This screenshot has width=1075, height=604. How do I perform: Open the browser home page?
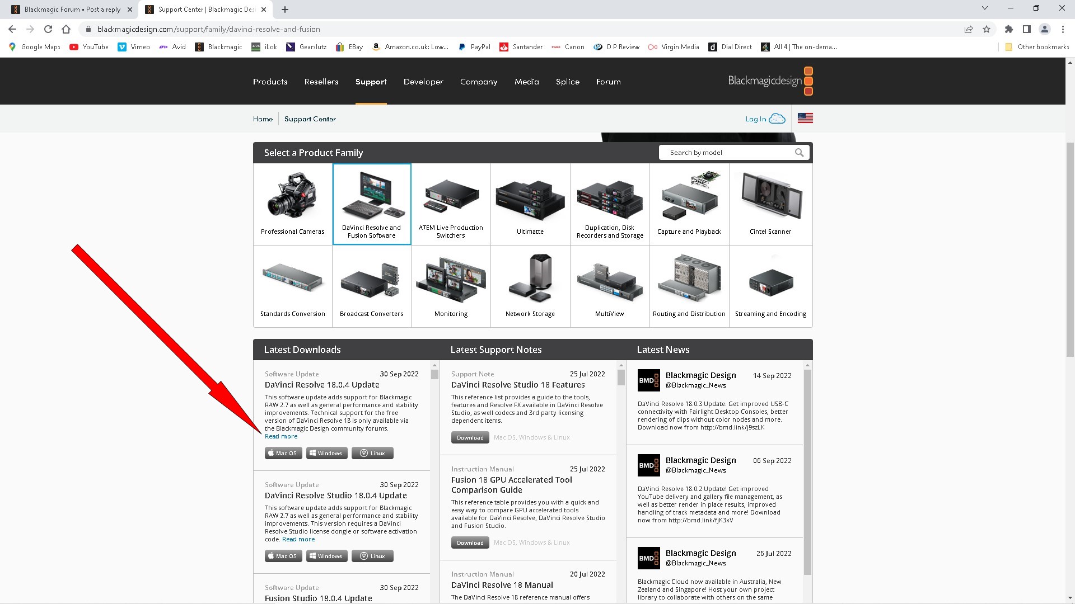tap(66, 29)
